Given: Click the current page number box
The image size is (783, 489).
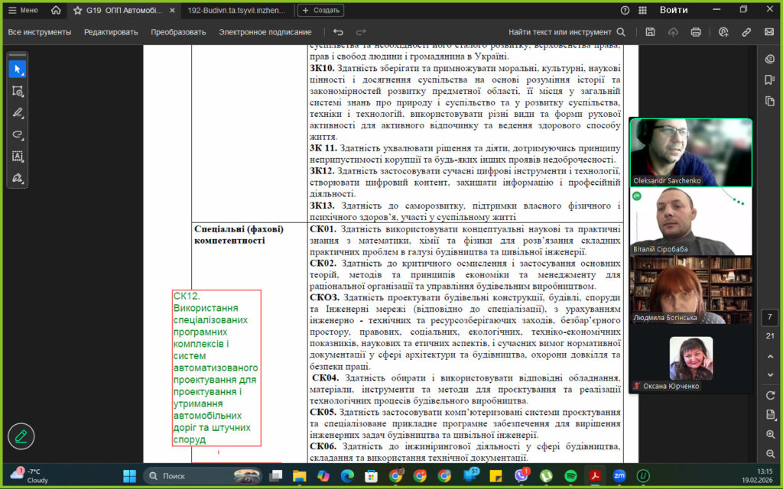Looking at the screenshot, I should (770, 316).
